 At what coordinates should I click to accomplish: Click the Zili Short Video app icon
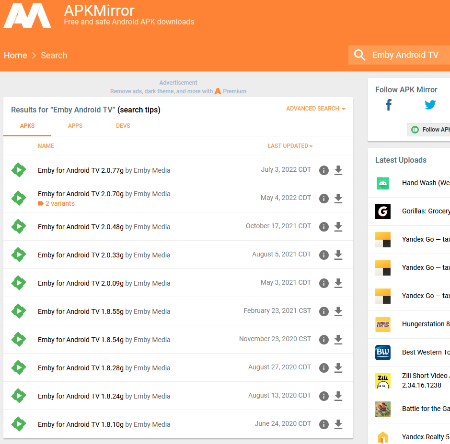[383, 381]
